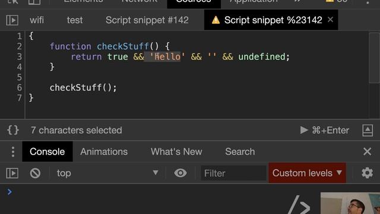Click the code editor vertical scrollbar
380x214 pixels.
(x=374, y=58)
